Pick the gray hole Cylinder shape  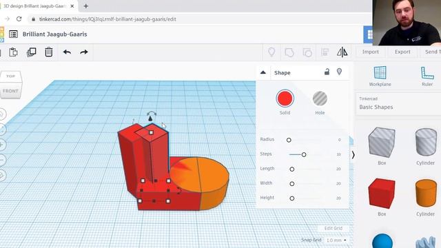click(x=426, y=143)
